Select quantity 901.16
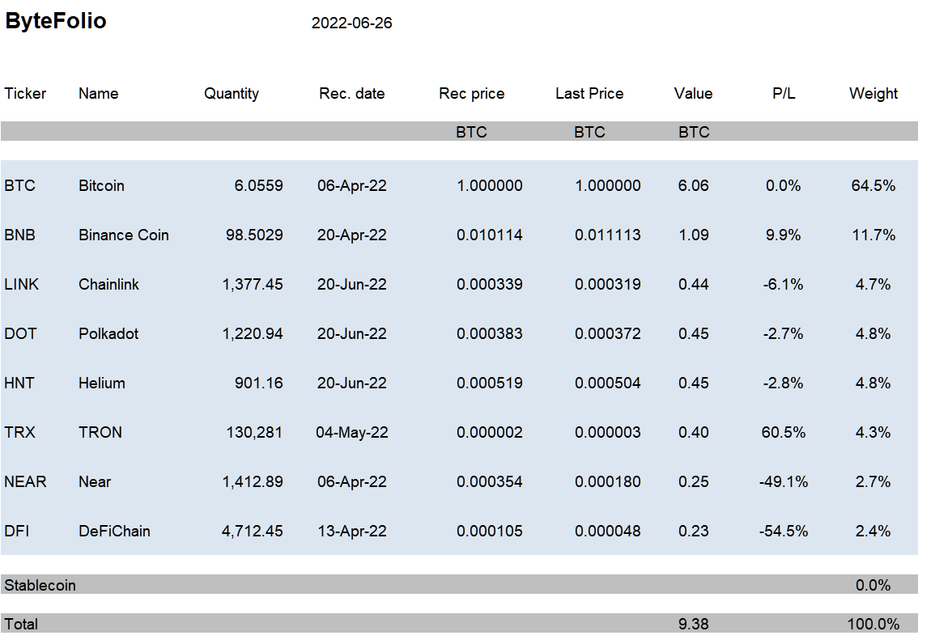The image size is (948, 644). click(259, 383)
